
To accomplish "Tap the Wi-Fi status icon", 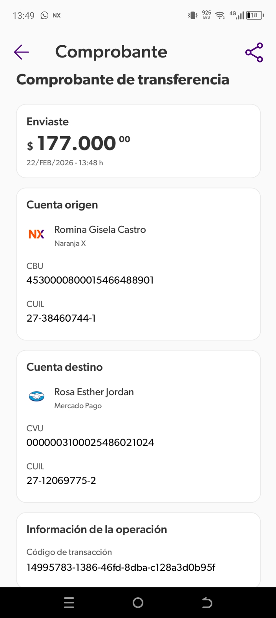I will coord(220,15).
